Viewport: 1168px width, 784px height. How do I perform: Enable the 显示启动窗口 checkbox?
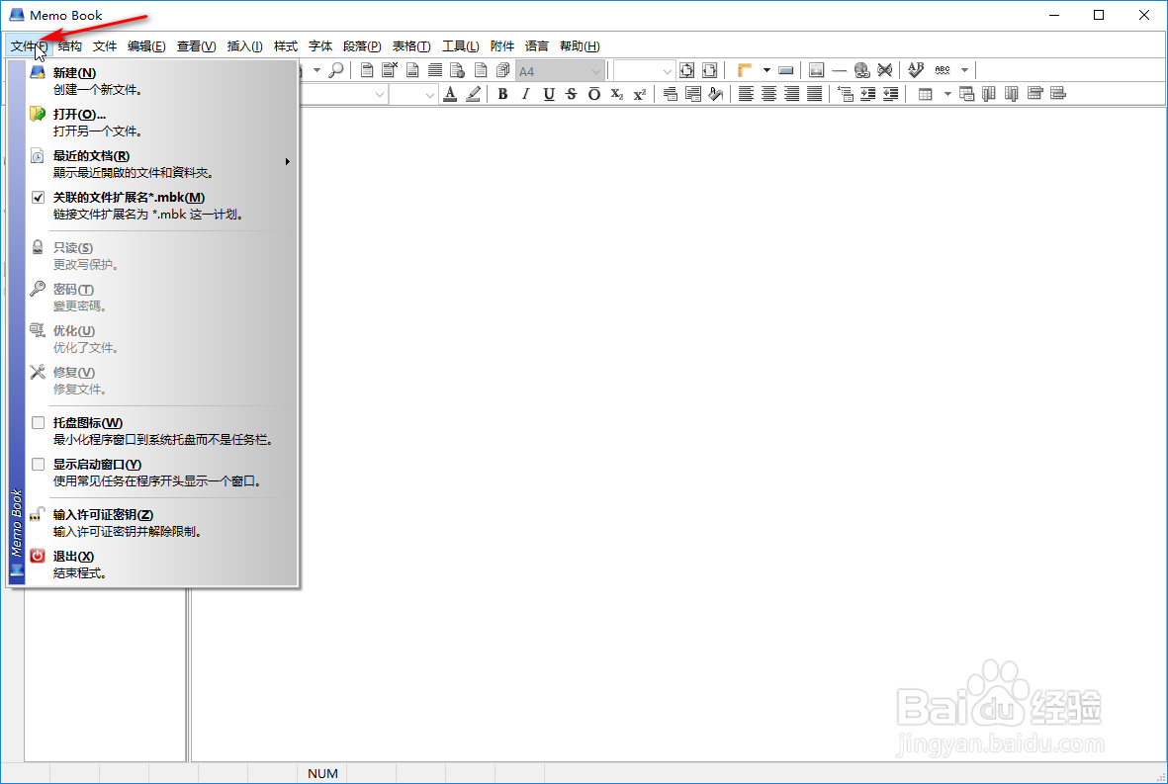click(x=38, y=465)
